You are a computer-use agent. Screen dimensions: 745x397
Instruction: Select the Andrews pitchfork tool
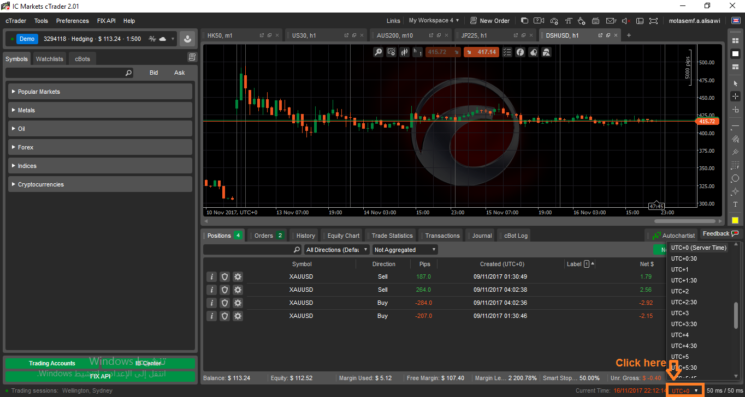pos(735,152)
